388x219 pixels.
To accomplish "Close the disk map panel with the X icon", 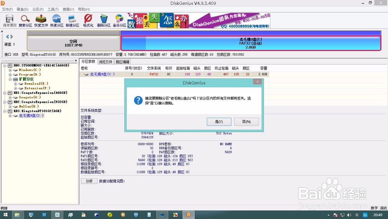I will [x=2, y=31].
